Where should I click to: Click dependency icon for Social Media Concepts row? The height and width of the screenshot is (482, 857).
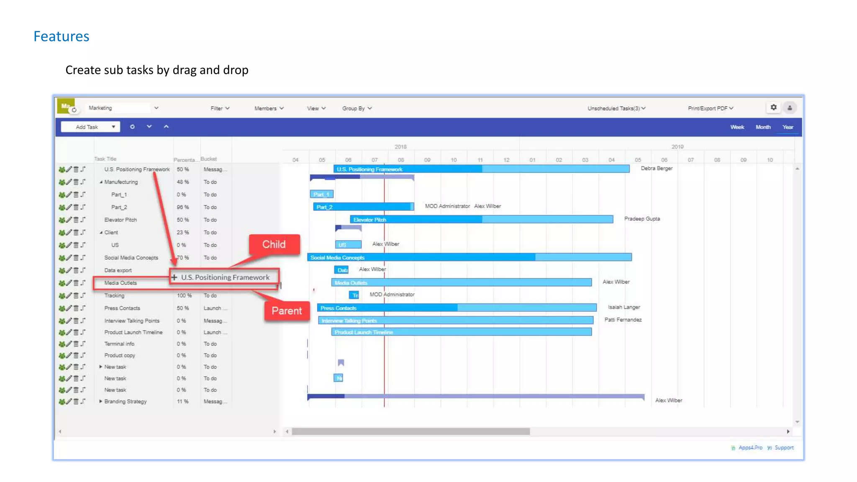[x=83, y=258]
